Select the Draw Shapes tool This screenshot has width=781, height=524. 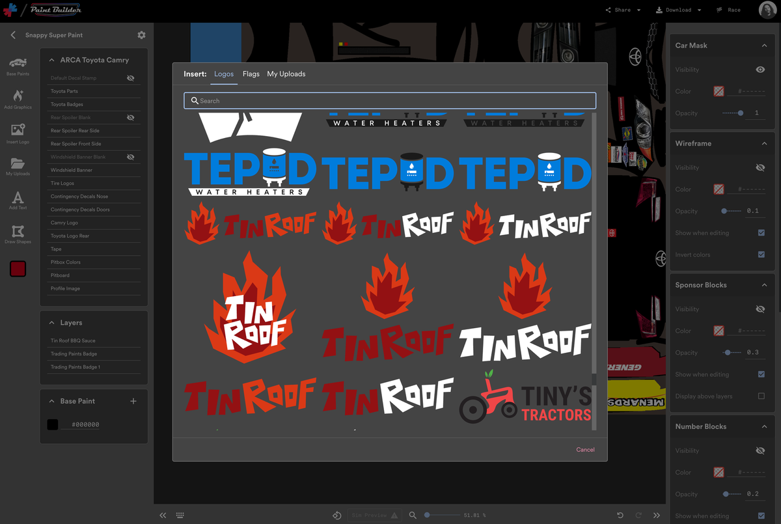18,234
